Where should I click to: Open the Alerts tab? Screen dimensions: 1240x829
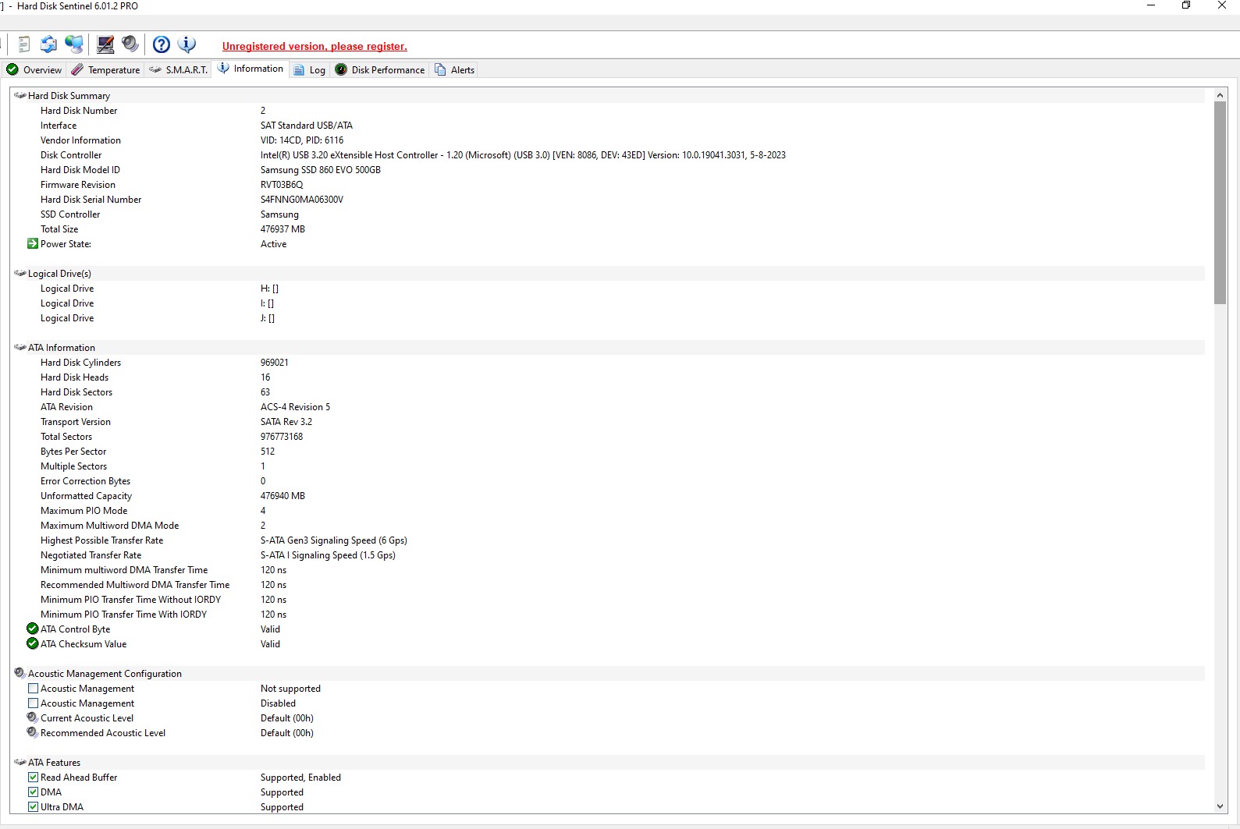coord(454,69)
